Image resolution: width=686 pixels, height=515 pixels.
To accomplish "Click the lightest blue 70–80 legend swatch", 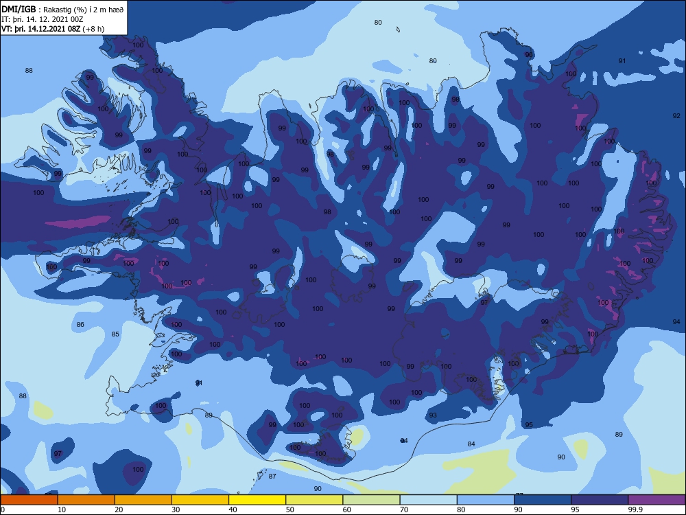I will (x=428, y=500).
